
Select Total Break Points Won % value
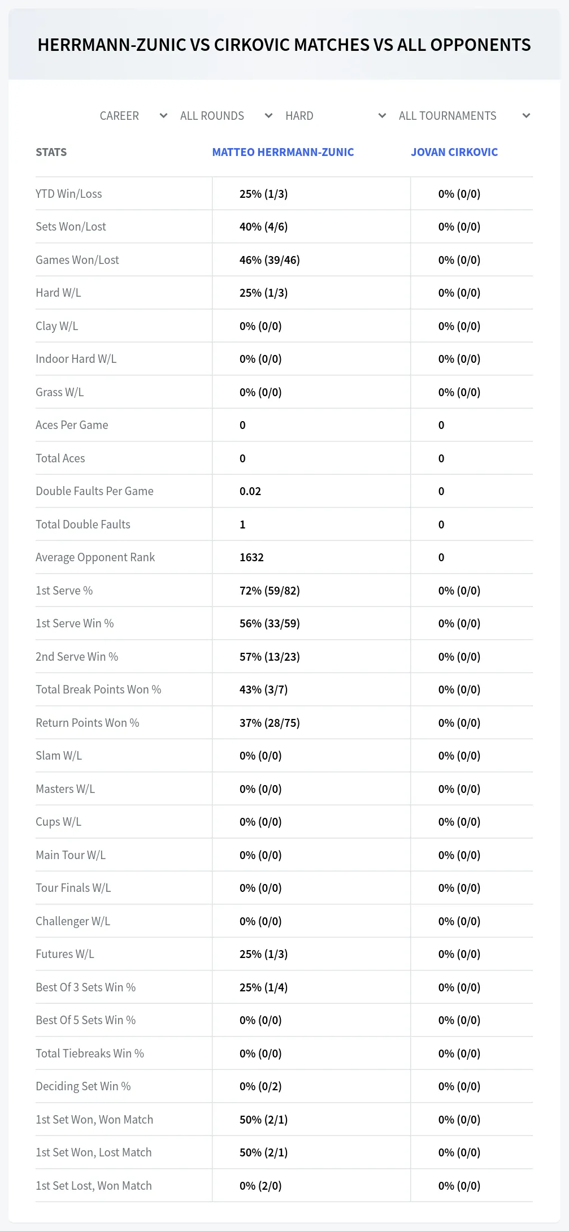point(263,690)
